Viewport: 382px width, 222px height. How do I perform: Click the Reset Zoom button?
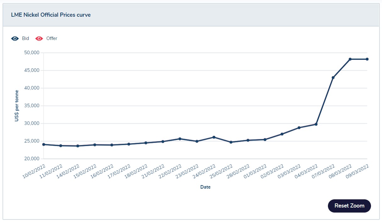[349, 206]
